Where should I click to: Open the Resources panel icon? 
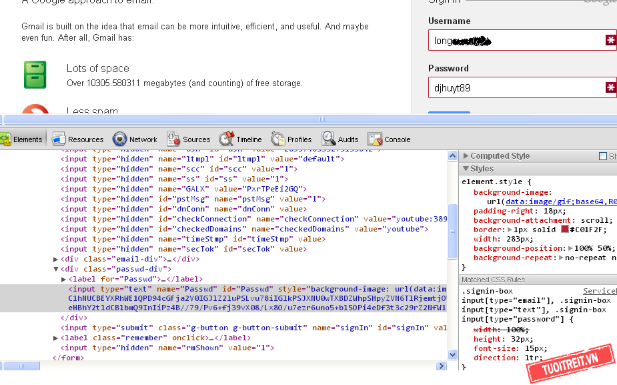(59, 139)
